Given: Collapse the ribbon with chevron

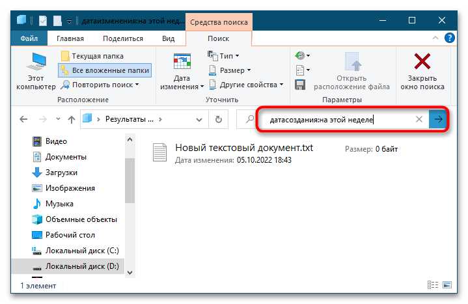Looking at the screenshot, I should tap(435, 38).
